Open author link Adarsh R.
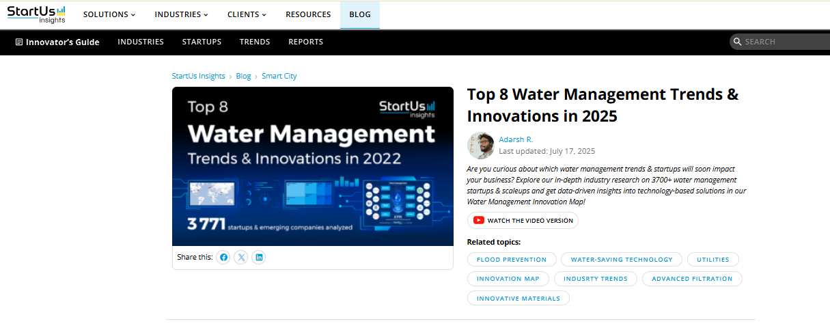The width and height of the screenshot is (830, 328). click(516, 139)
